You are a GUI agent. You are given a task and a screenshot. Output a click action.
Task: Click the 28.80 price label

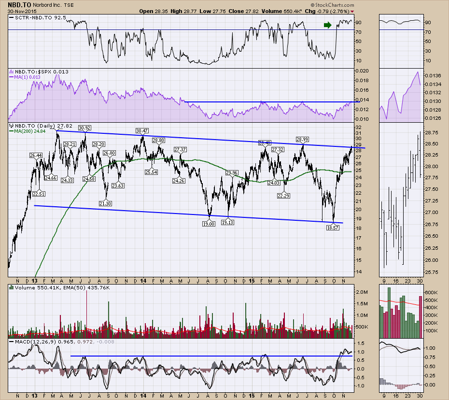158,140
